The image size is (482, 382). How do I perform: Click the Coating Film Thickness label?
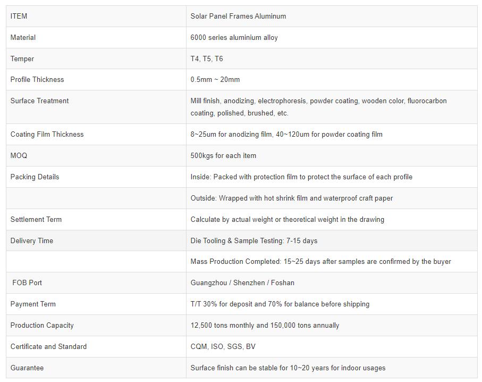tap(47, 135)
